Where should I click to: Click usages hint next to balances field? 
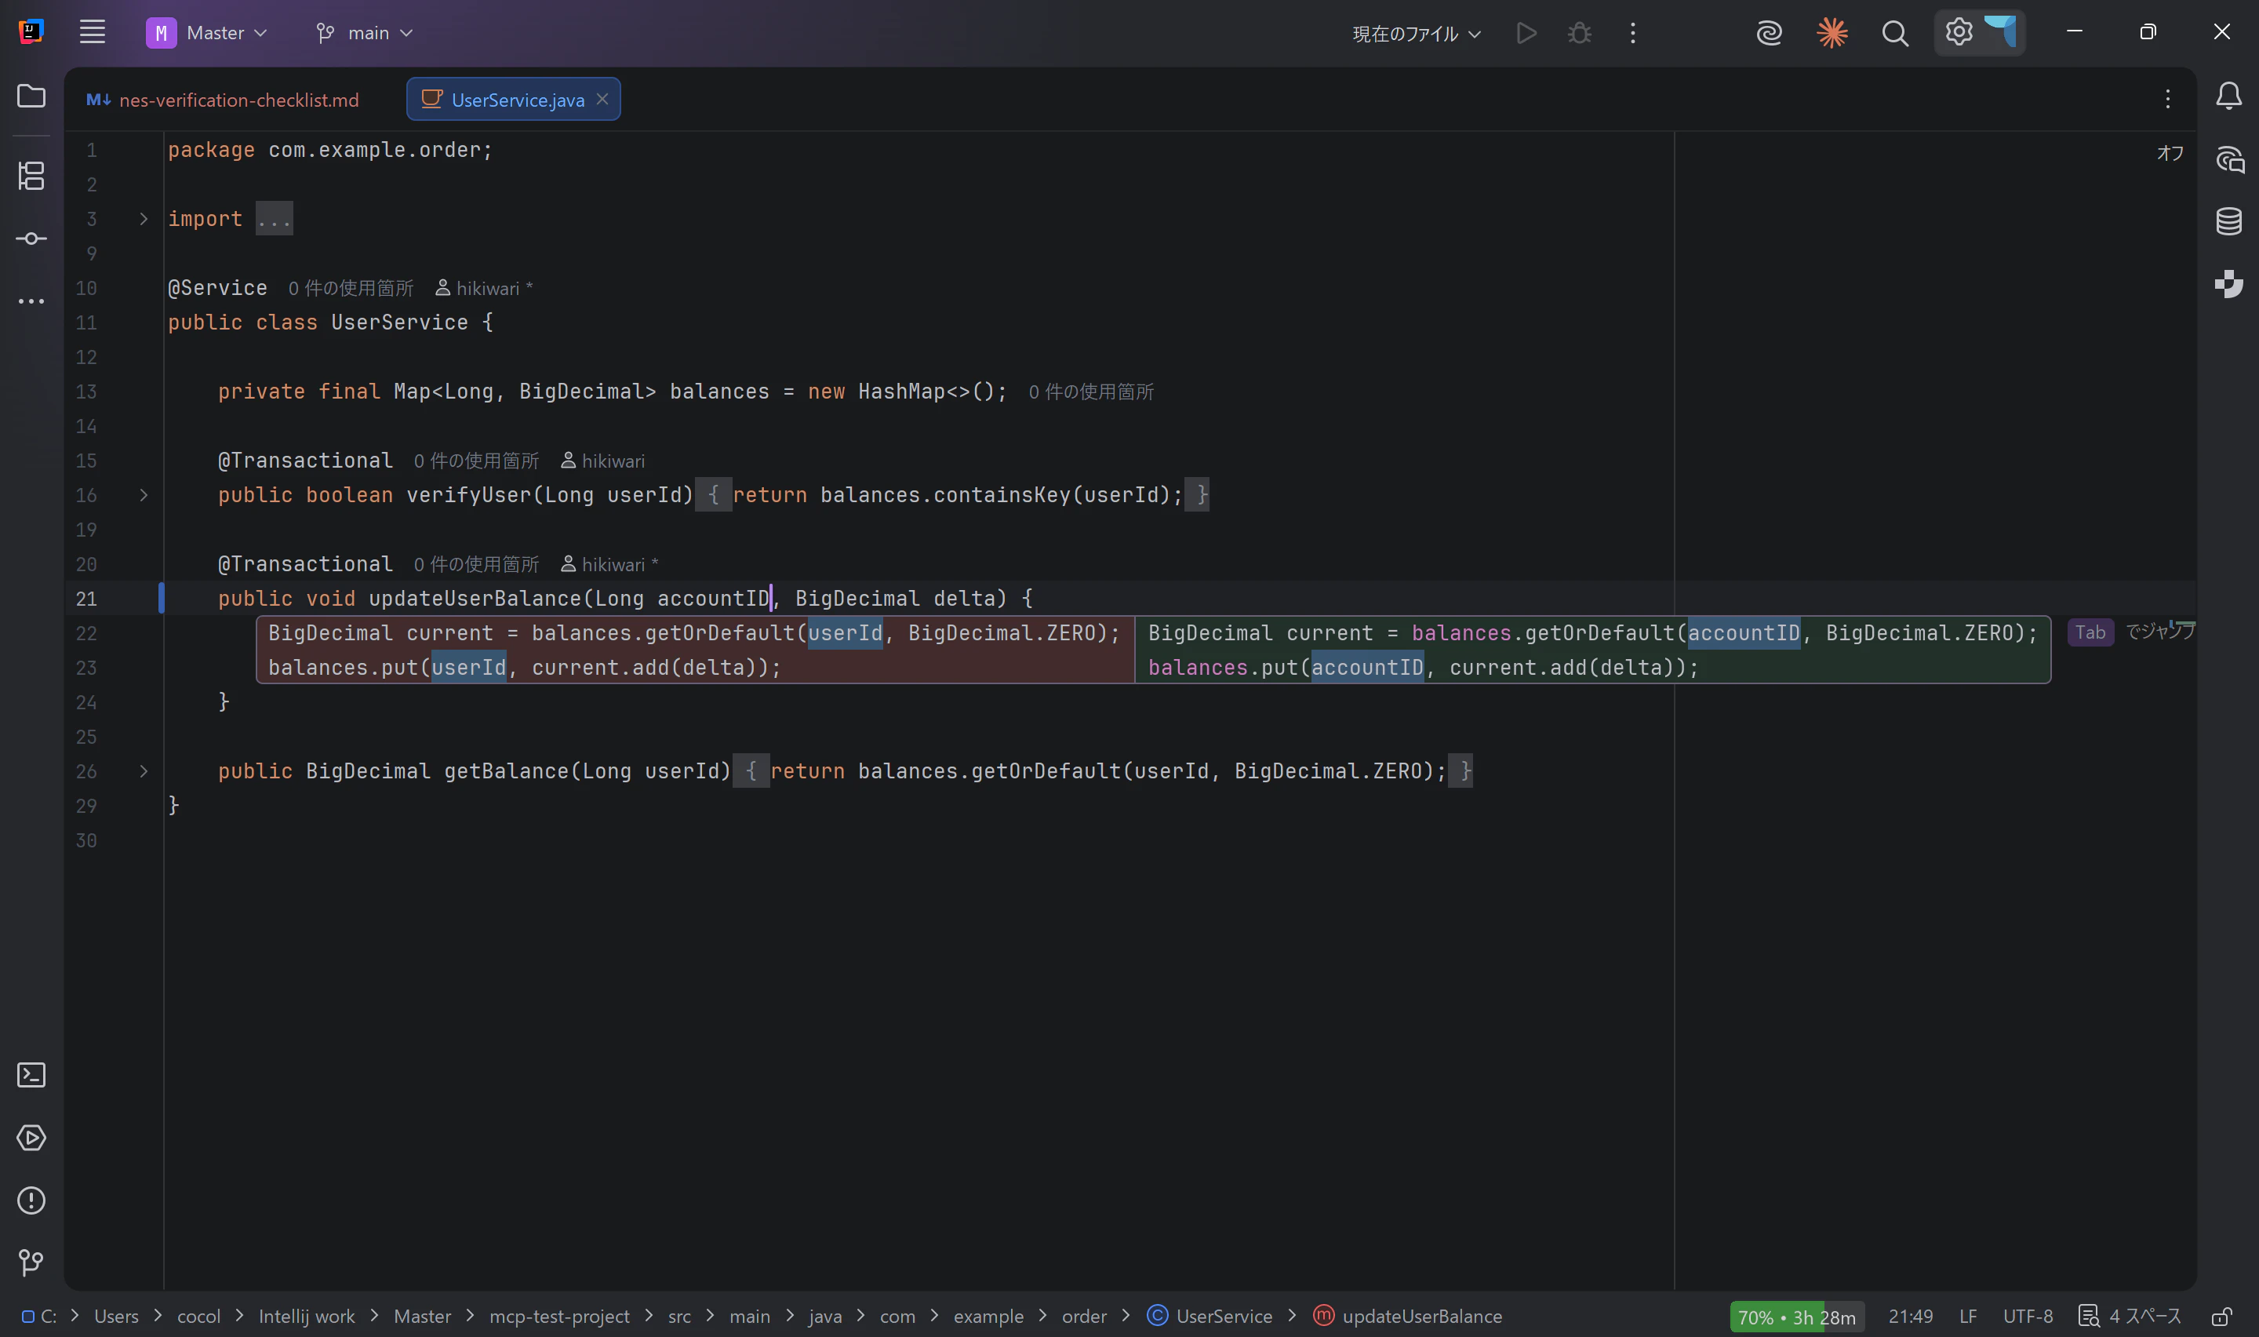tap(1091, 392)
